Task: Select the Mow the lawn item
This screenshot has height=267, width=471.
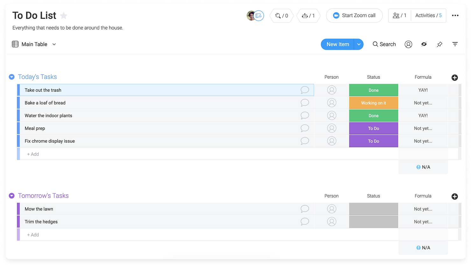Action: (39, 209)
